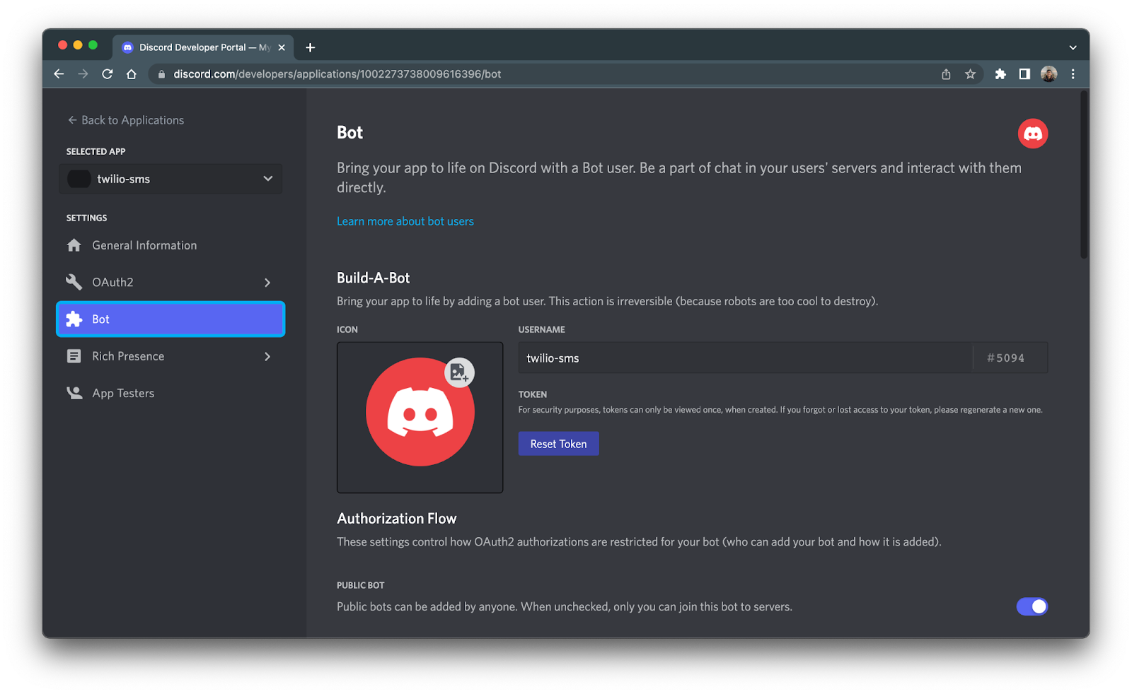
Task: Open the OAuth2 settings item
Action: [x=171, y=282]
